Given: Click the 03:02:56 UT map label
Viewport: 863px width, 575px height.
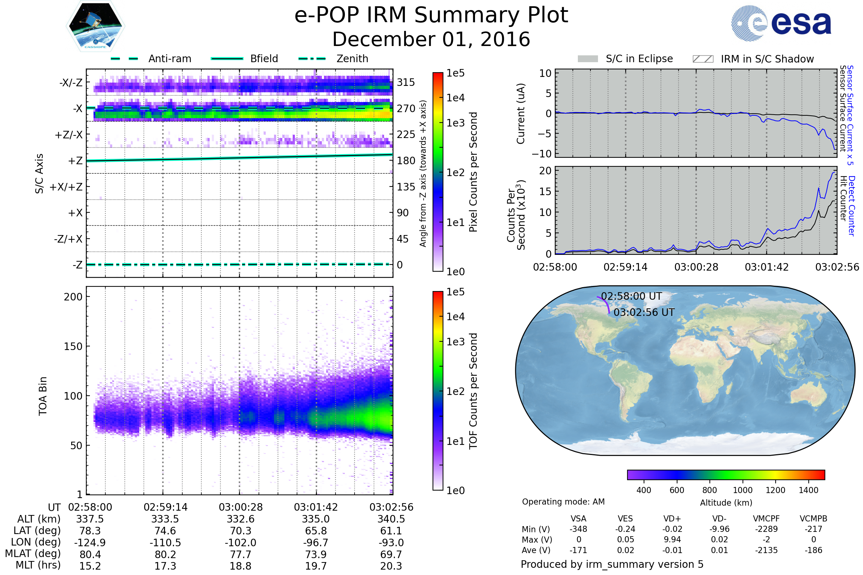Looking at the screenshot, I should [644, 312].
